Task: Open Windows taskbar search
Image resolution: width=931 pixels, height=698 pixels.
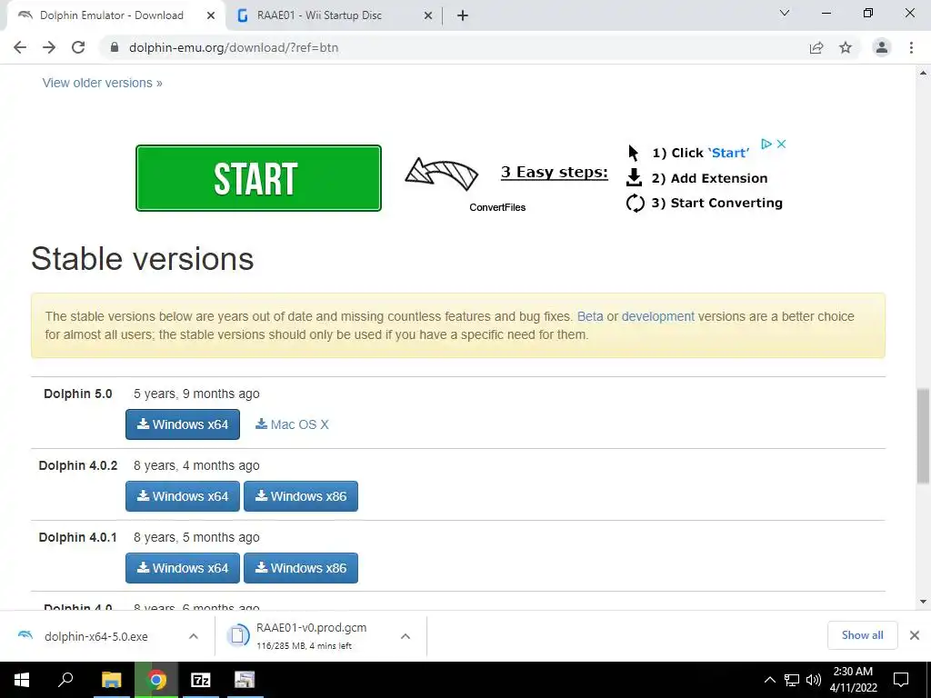Action: (65, 680)
